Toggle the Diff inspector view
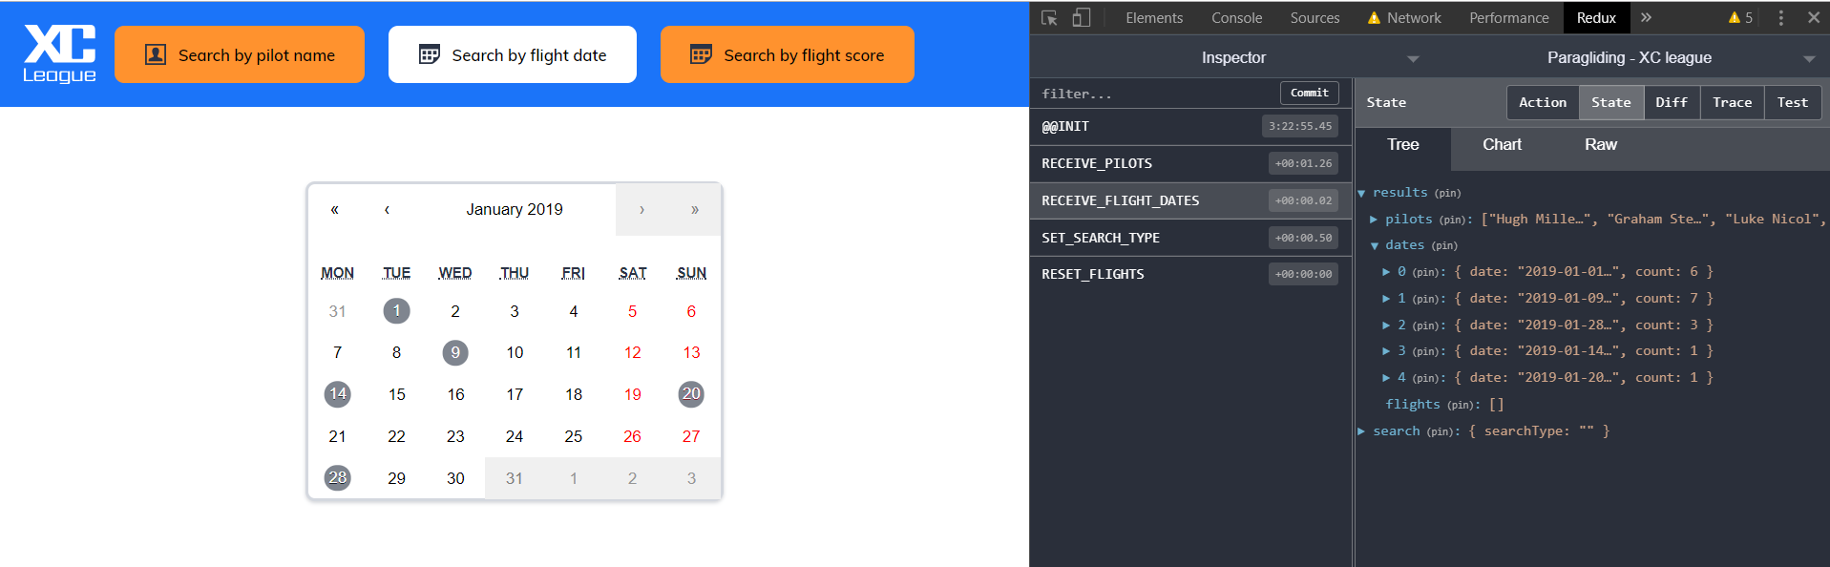The height and width of the screenshot is (567, 1830). point(1672,102)
